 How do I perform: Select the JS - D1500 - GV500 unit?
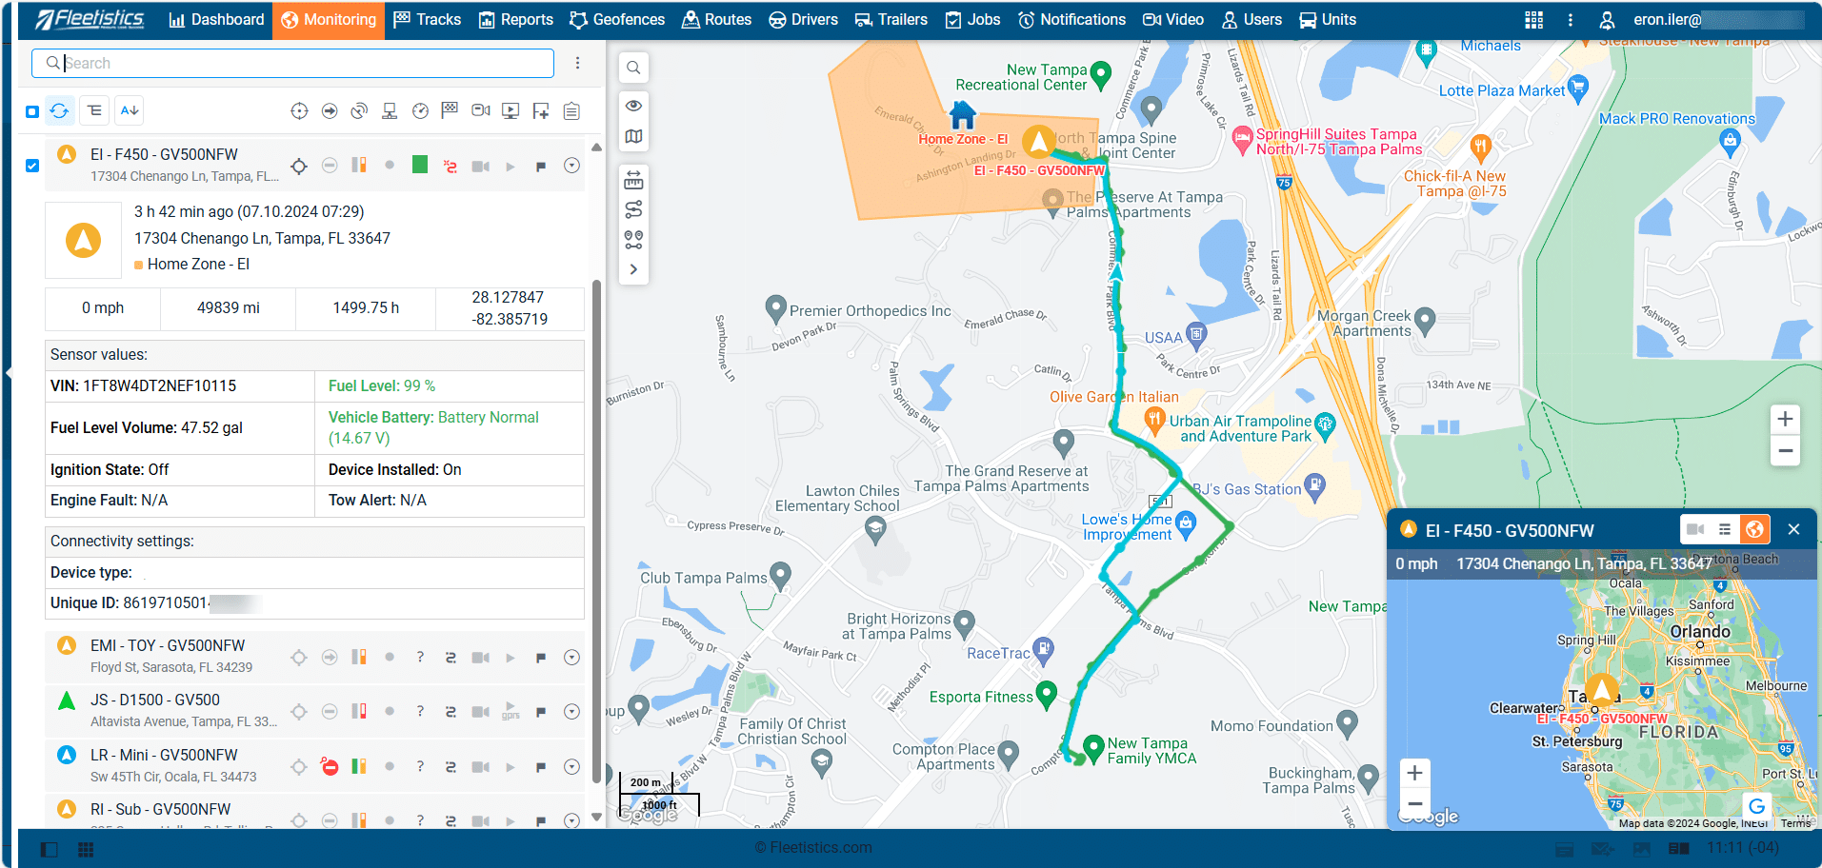tap(155, 700)
